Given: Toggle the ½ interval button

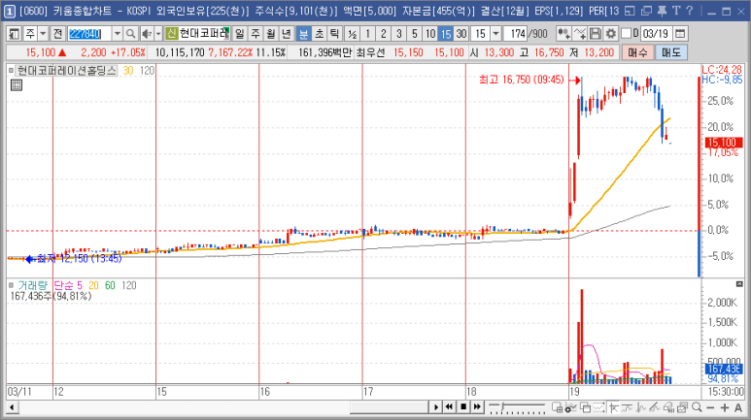Looking at the screenshot, I should click(353, 34).
